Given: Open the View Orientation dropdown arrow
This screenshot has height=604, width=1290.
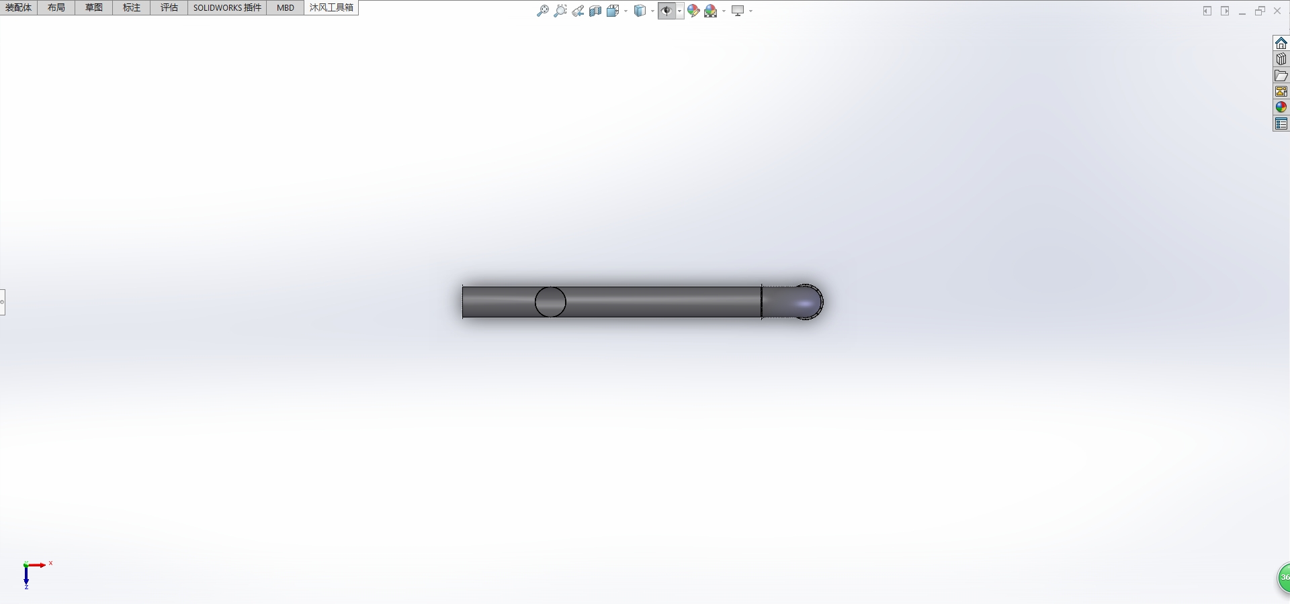Looking at the screenshot, I should (x=626, y=11).
